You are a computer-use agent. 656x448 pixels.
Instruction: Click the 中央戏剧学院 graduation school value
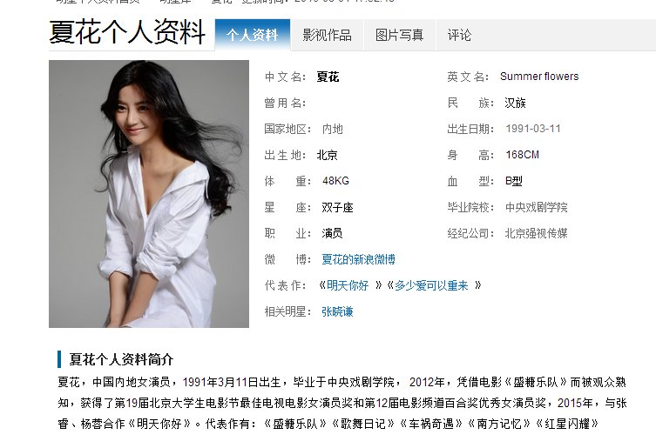pyautogui.click(x=537, y=207)
